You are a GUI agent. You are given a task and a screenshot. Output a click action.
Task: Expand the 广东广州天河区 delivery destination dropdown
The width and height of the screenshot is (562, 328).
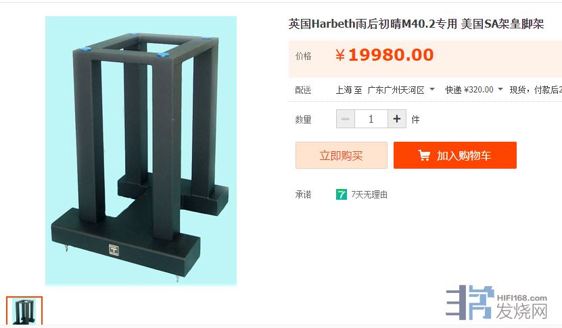tap(432, 89)
